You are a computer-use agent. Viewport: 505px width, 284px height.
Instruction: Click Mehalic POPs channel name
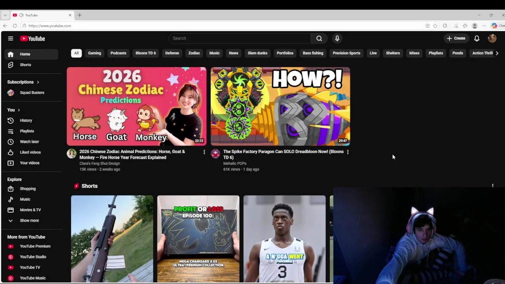pyautogui.click(x=235, y=163)
